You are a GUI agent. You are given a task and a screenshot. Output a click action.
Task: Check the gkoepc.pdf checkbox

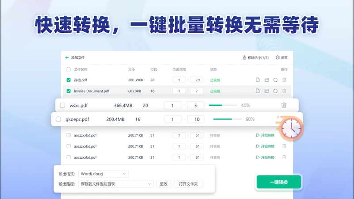tap(58, 119)
